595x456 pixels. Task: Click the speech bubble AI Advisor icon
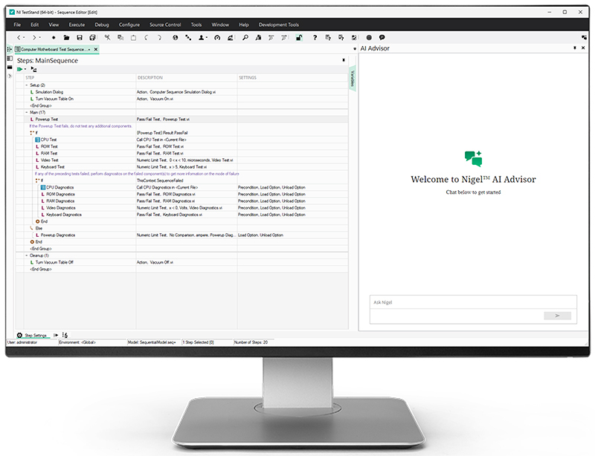(x=382, y=37)
